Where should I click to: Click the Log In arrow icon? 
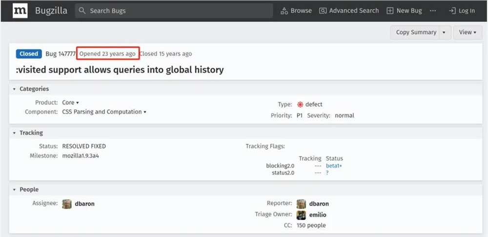(x=452, y=11)
